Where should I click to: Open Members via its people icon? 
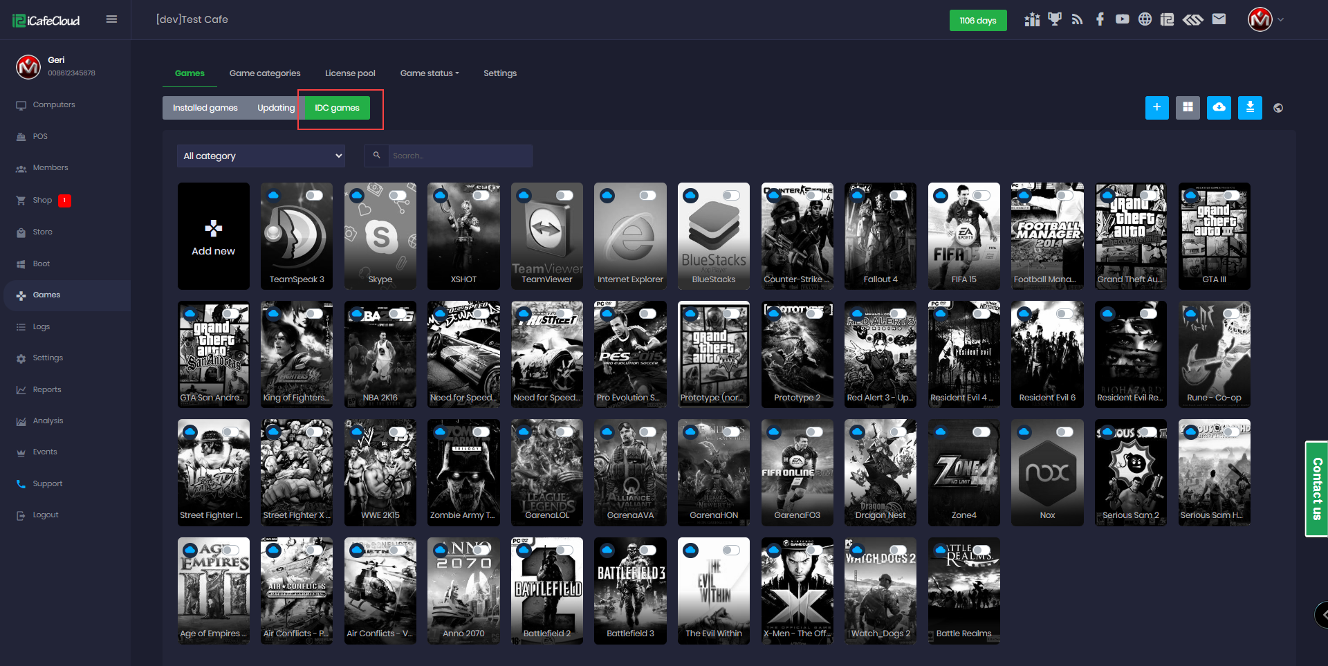[x=21, y=168]
